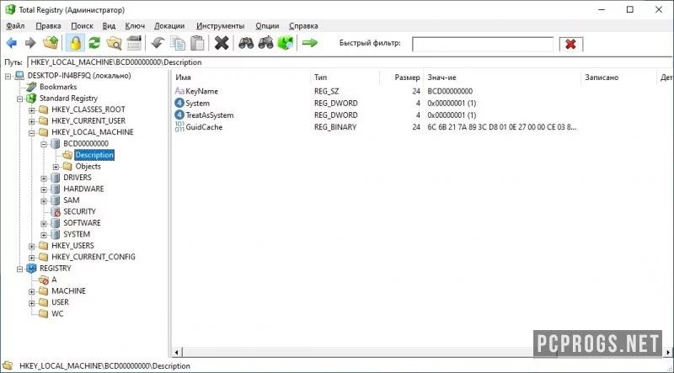Expand the SYSTEM hive
This screenshot has height=373, width=674.
tap(44, 235)
